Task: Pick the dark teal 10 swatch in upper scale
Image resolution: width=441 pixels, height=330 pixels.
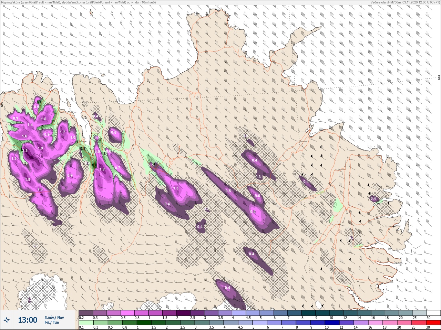Action: 337,313
